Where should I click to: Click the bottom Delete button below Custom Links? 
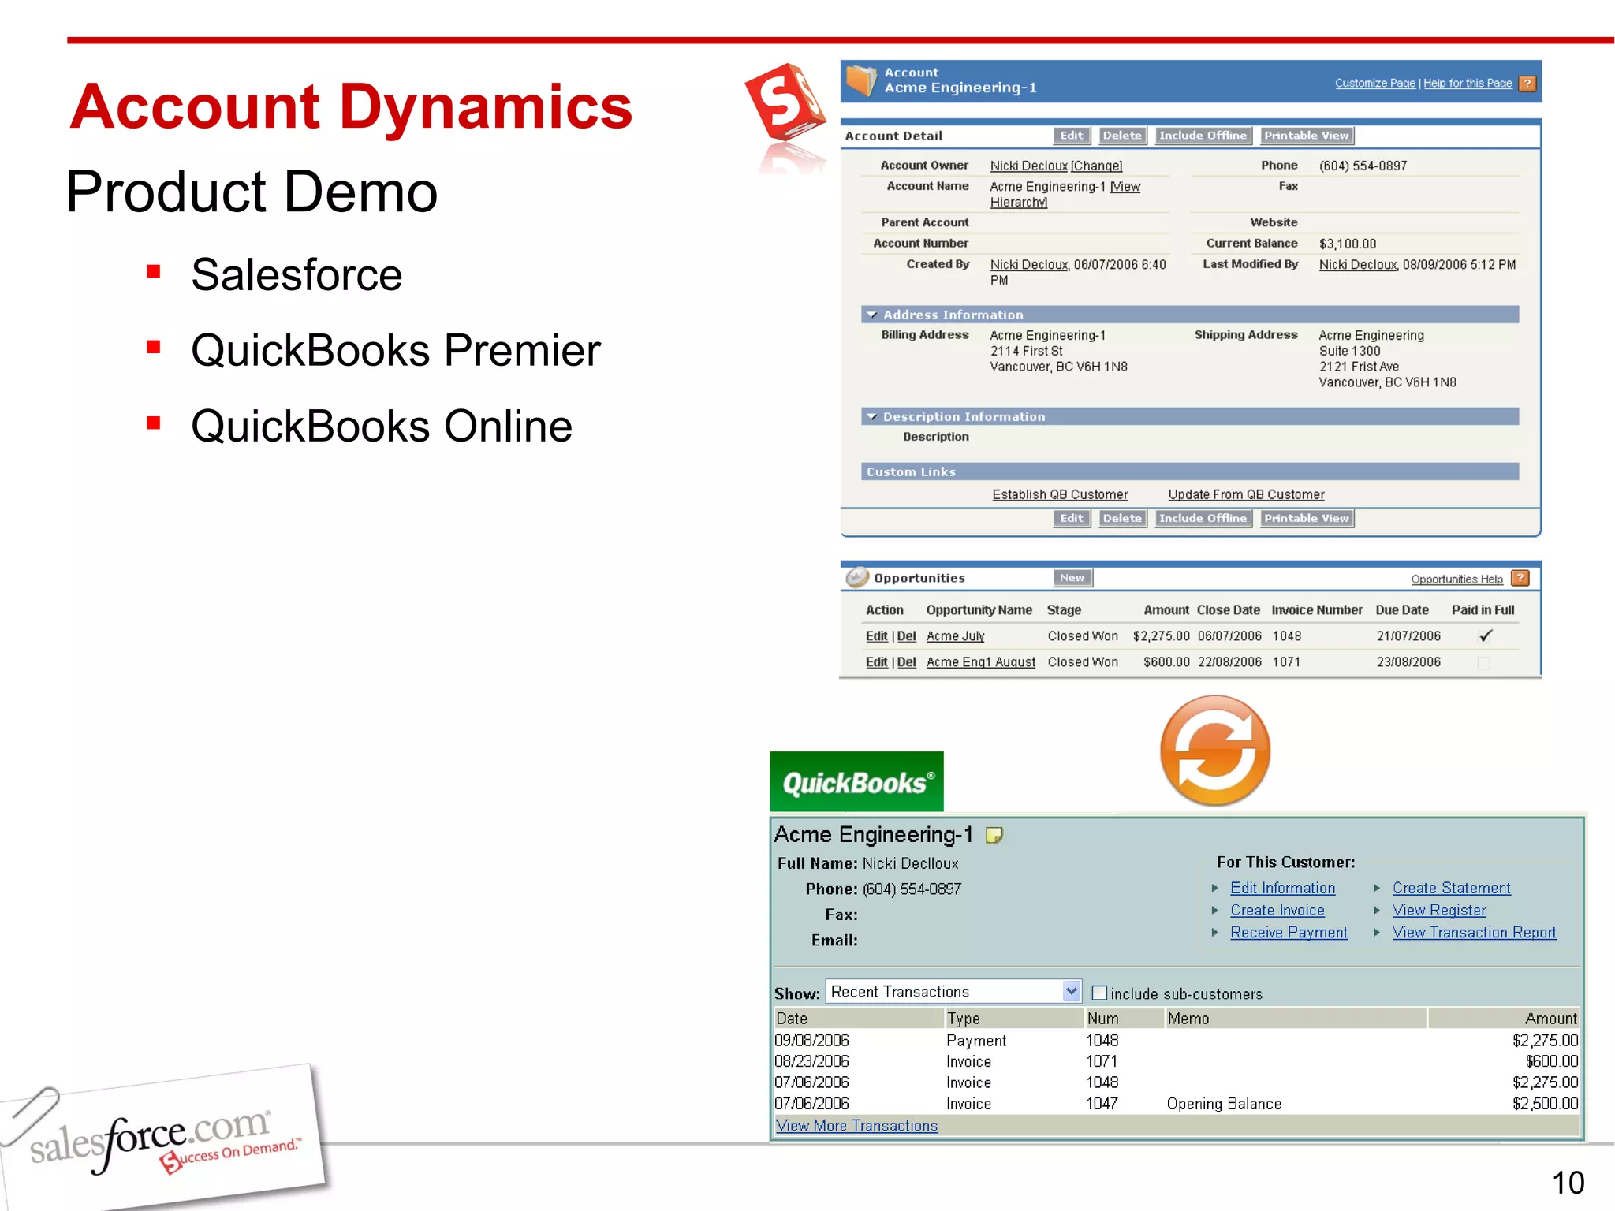tap(1122, 519)
